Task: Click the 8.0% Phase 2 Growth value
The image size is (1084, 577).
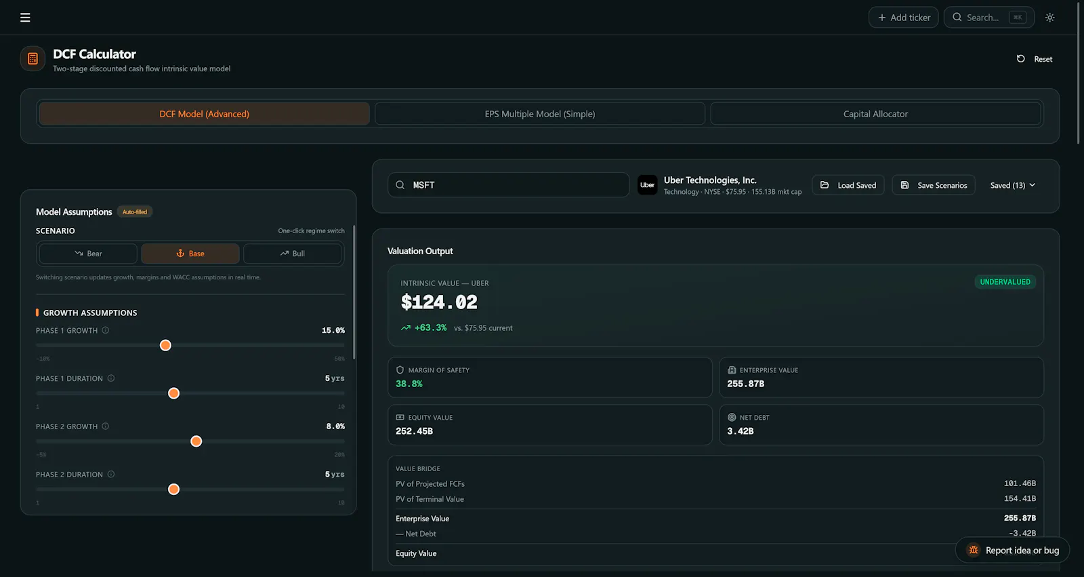Action: (x=335, y=426)
